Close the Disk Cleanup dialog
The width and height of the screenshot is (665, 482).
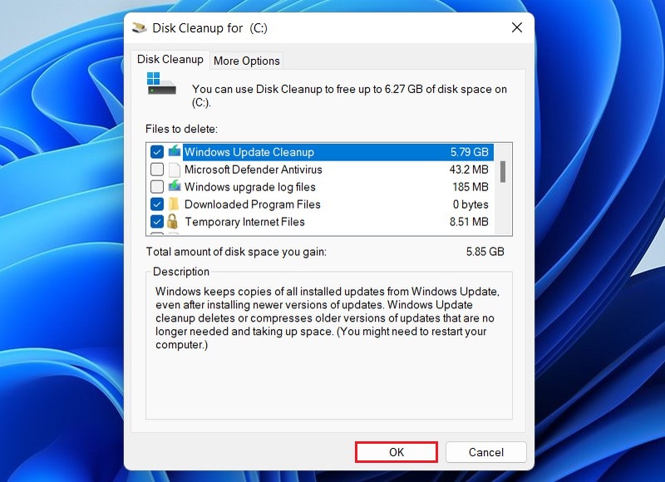[x=516, y=28]
